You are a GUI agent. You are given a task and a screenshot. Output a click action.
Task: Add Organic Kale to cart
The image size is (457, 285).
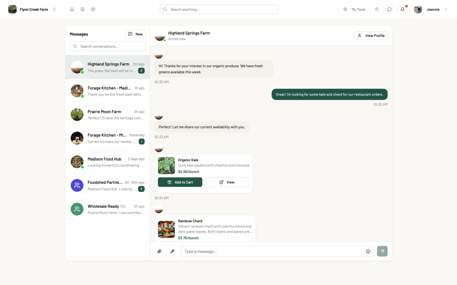point(180,182)
